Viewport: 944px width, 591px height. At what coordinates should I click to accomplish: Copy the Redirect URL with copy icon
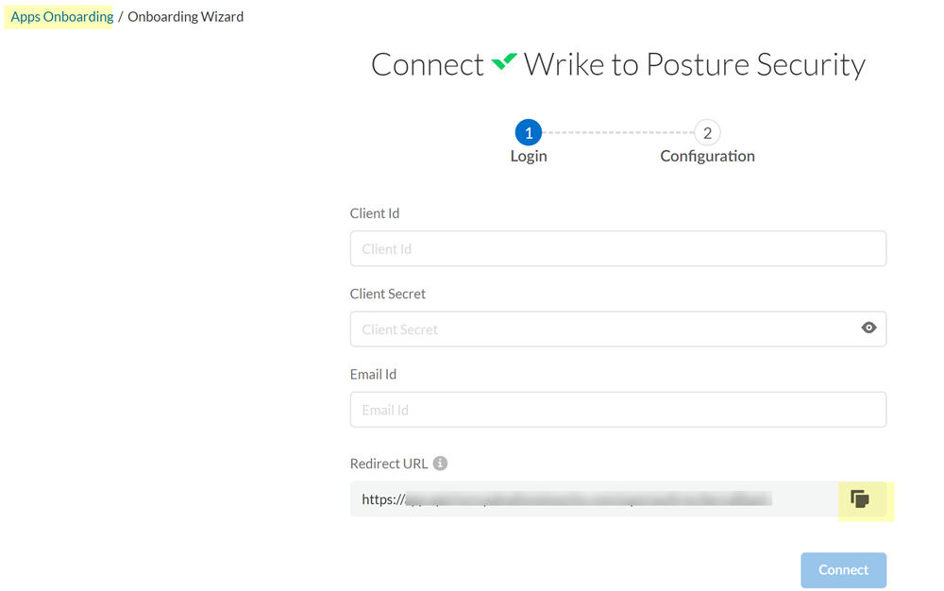[x=860, y=499]
